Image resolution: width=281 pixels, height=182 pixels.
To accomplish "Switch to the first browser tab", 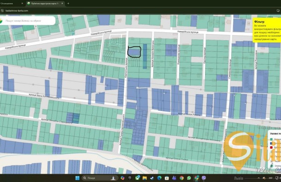I will click(11, 3).
